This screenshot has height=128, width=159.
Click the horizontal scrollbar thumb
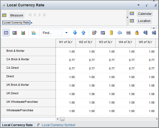62,119
